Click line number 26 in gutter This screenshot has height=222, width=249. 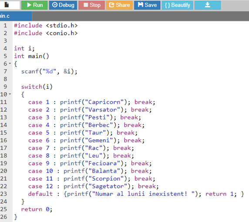point(3,217)
